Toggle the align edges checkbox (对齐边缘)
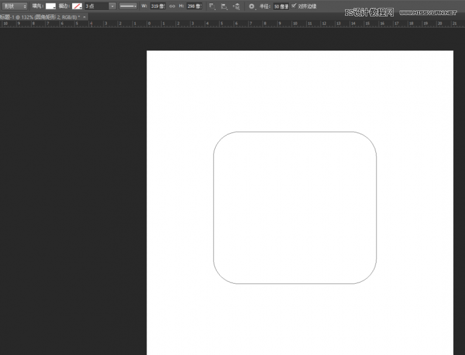Screen dimensions: 465x355 point(294,5)
